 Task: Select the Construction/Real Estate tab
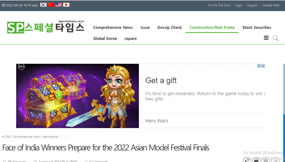click(x=212, y=27)
